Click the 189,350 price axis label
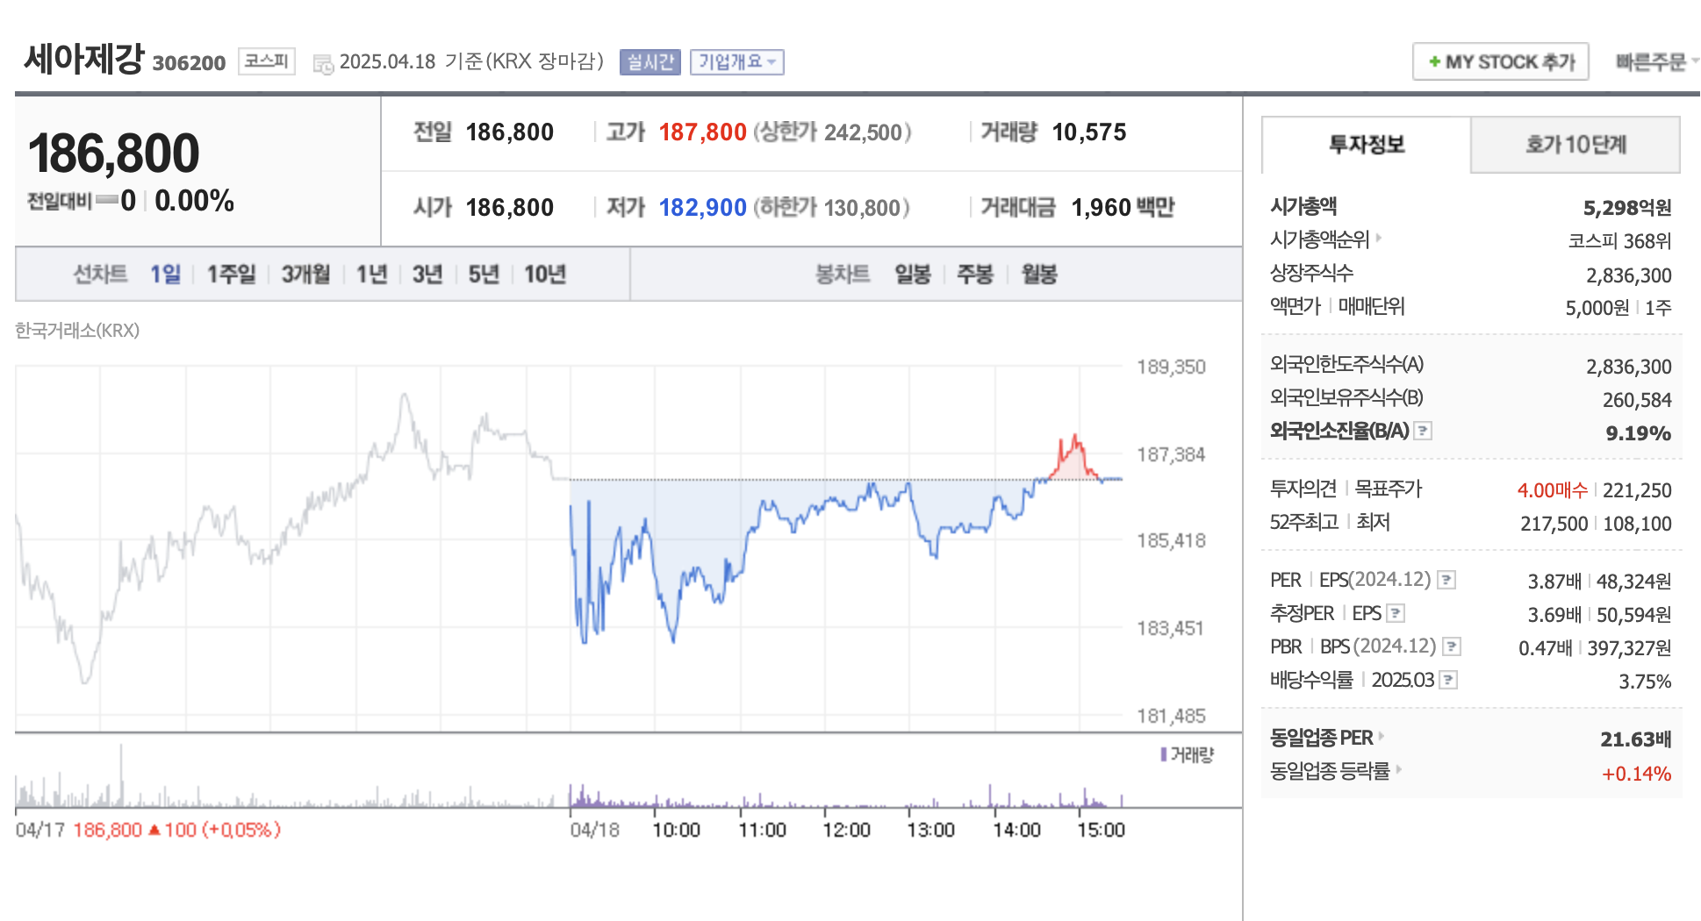 click(x=1171, y=367)
